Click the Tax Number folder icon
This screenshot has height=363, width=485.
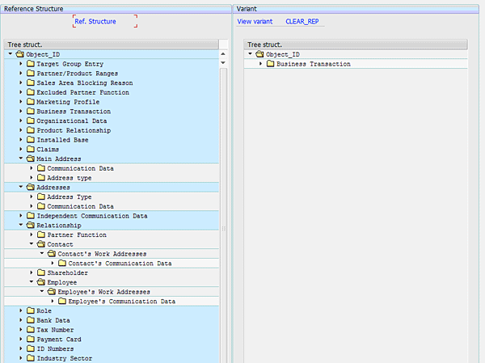click(31, 330)
